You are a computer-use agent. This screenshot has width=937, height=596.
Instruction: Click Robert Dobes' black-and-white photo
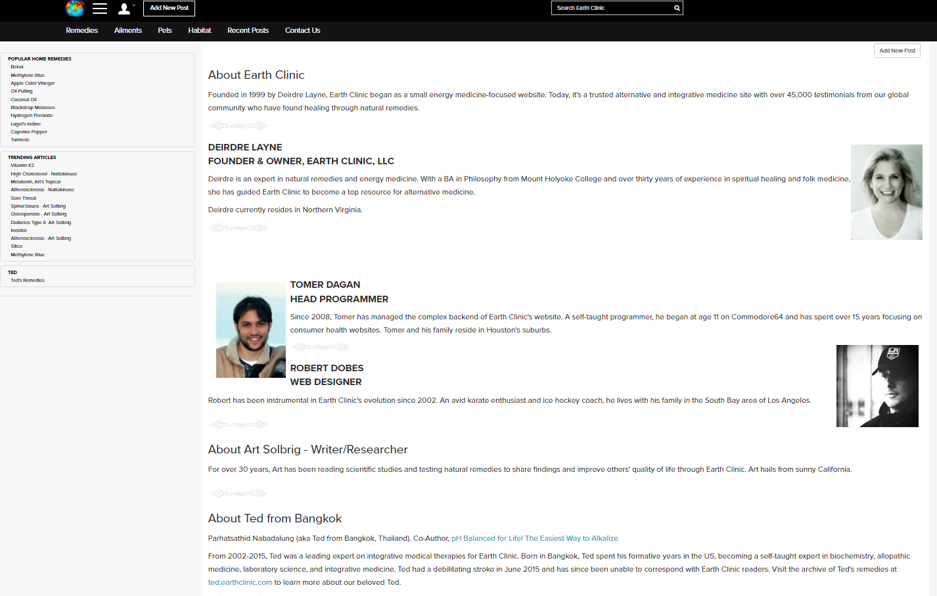877,386
